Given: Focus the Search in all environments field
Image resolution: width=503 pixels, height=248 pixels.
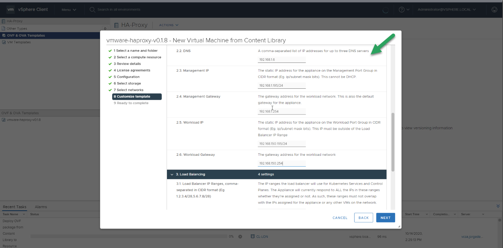Looking at the screenshot, I should coord(119,10).
